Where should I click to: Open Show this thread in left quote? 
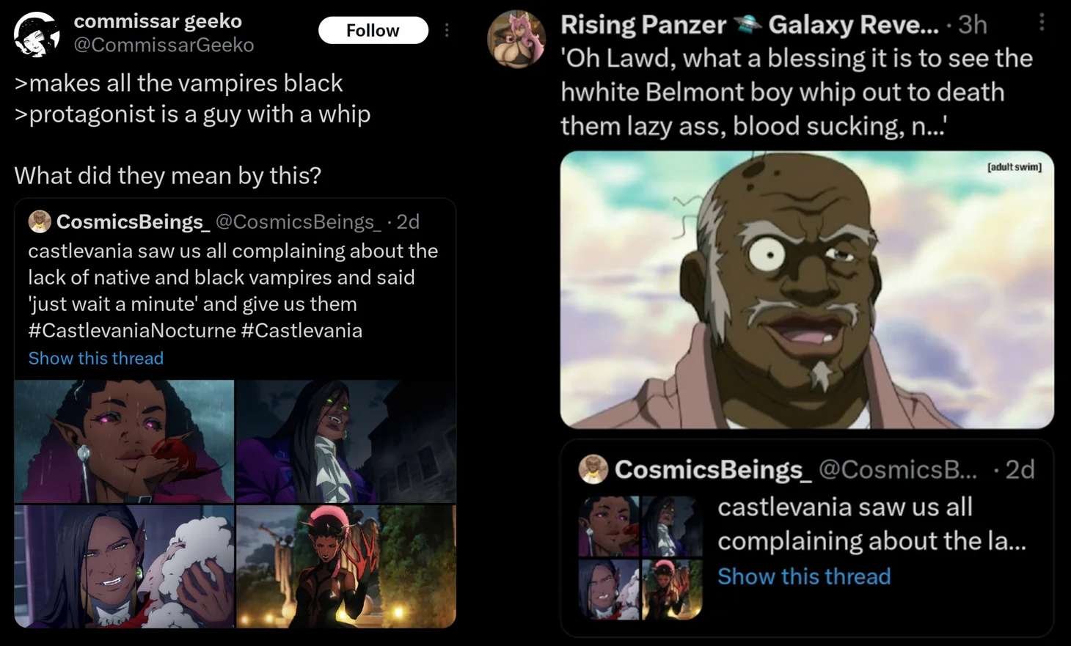(x=96, y=358)
